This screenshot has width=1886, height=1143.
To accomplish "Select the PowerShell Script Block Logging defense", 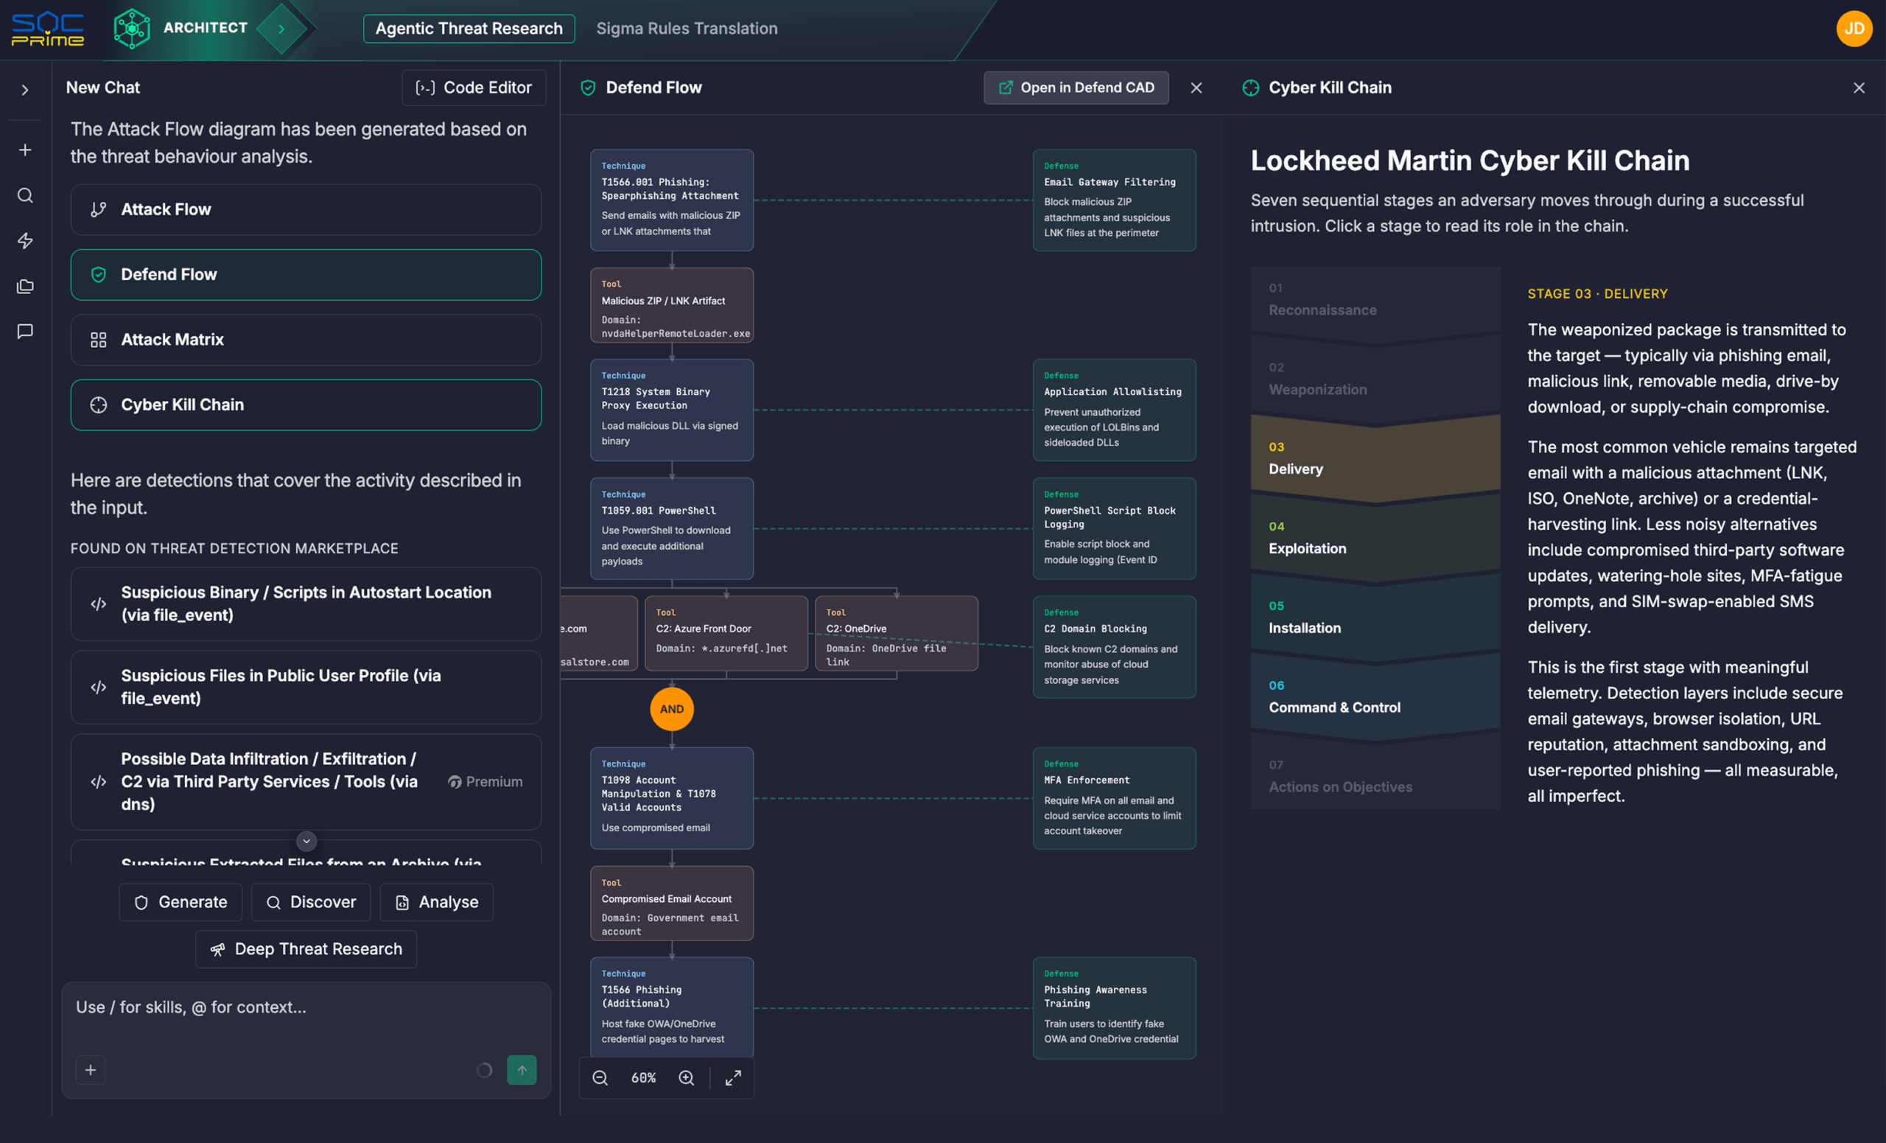I will 1115,528.
